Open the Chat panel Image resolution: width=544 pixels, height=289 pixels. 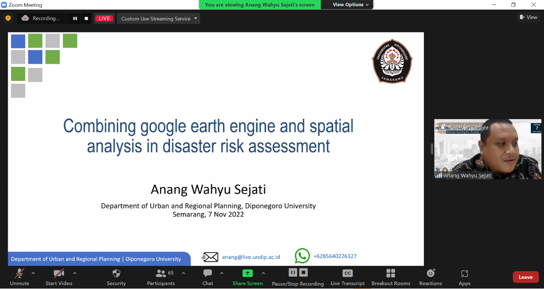(x=208, y=277)
